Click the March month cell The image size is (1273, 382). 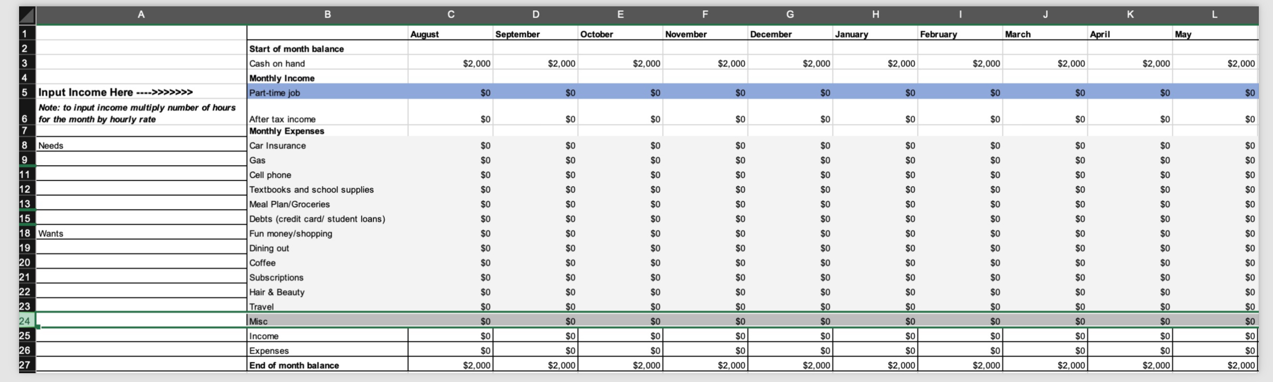tap(1045, 34)
